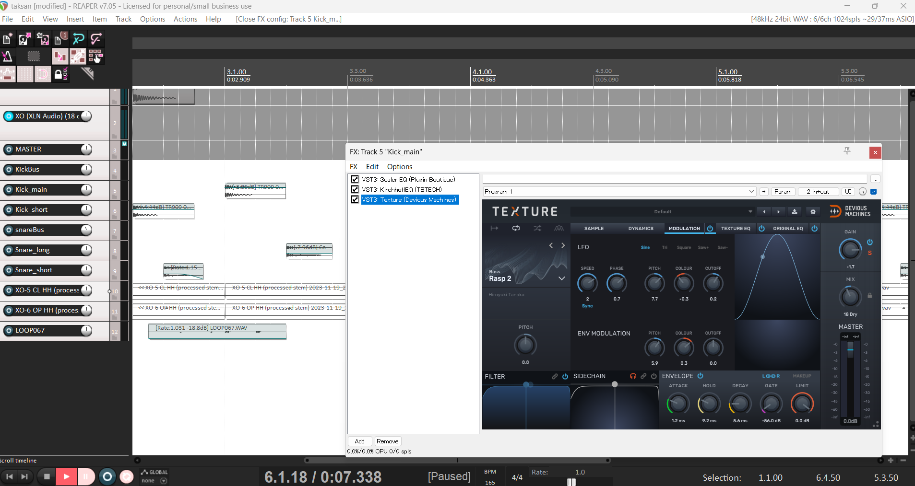Click the Add FX button
Image resolution: width=915 pixels, height=486 pixels.
(x=360, y=441)
